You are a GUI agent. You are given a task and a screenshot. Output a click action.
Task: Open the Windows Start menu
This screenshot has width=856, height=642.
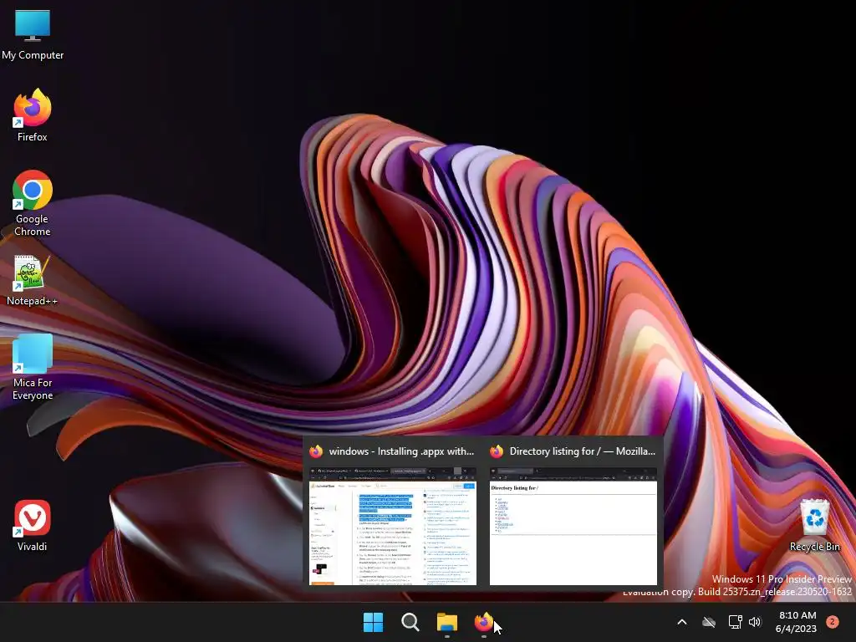coord(374,622)
